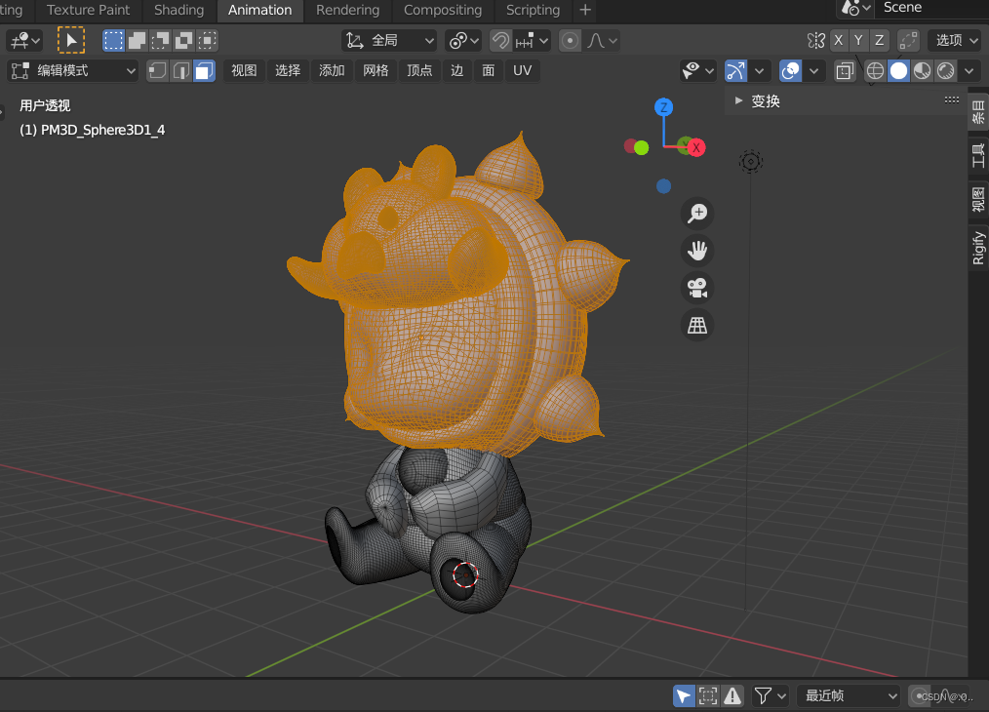Switch to edge select mode

pyautogui.click(x=181, y=70)
